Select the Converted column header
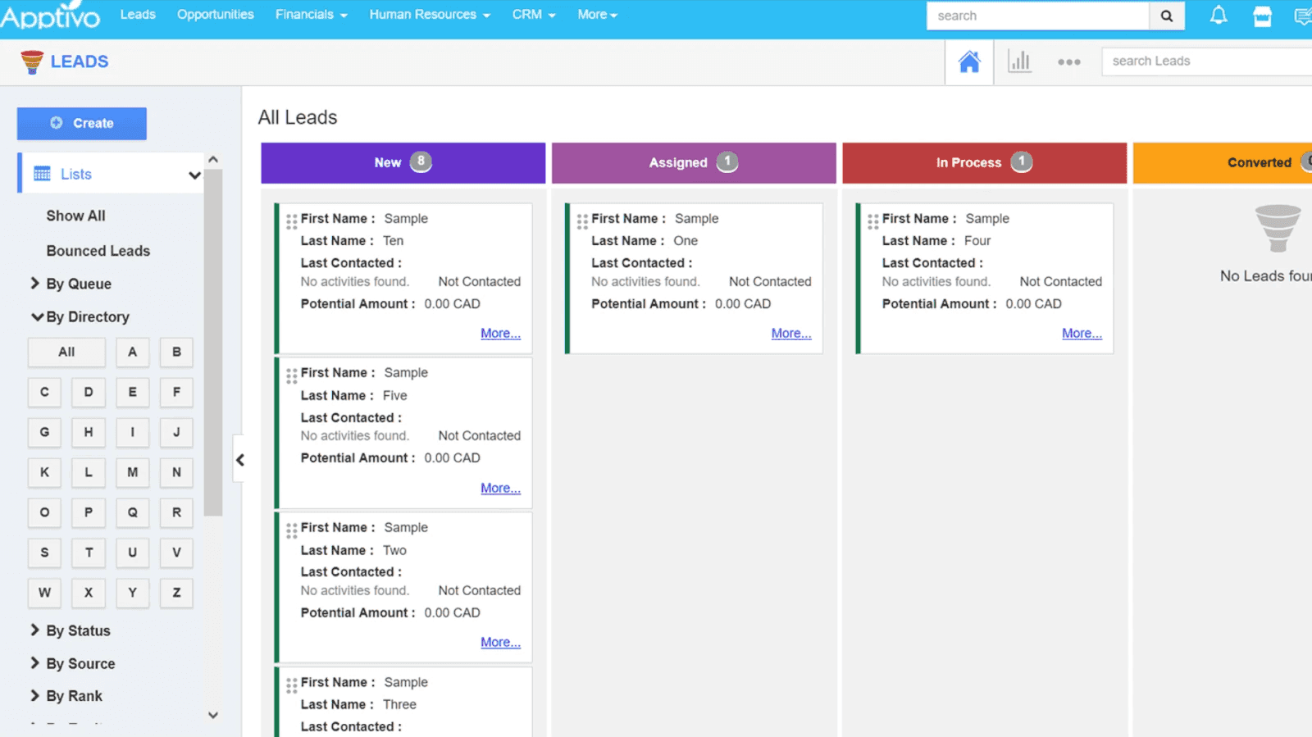The height and width of the screenshot is (737, 1312). (x=1223, y=162)
